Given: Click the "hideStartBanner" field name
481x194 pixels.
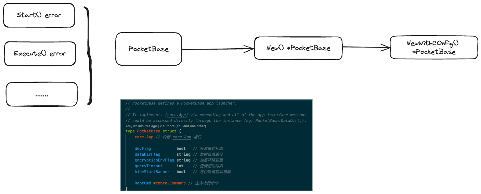Looking at the screenshot, I should click(152, 172).
